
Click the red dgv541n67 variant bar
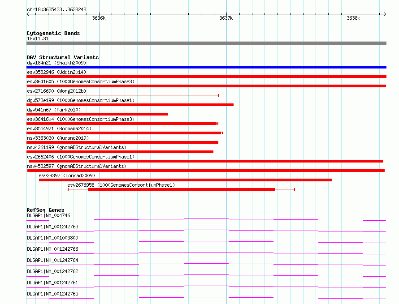point(97,114)
